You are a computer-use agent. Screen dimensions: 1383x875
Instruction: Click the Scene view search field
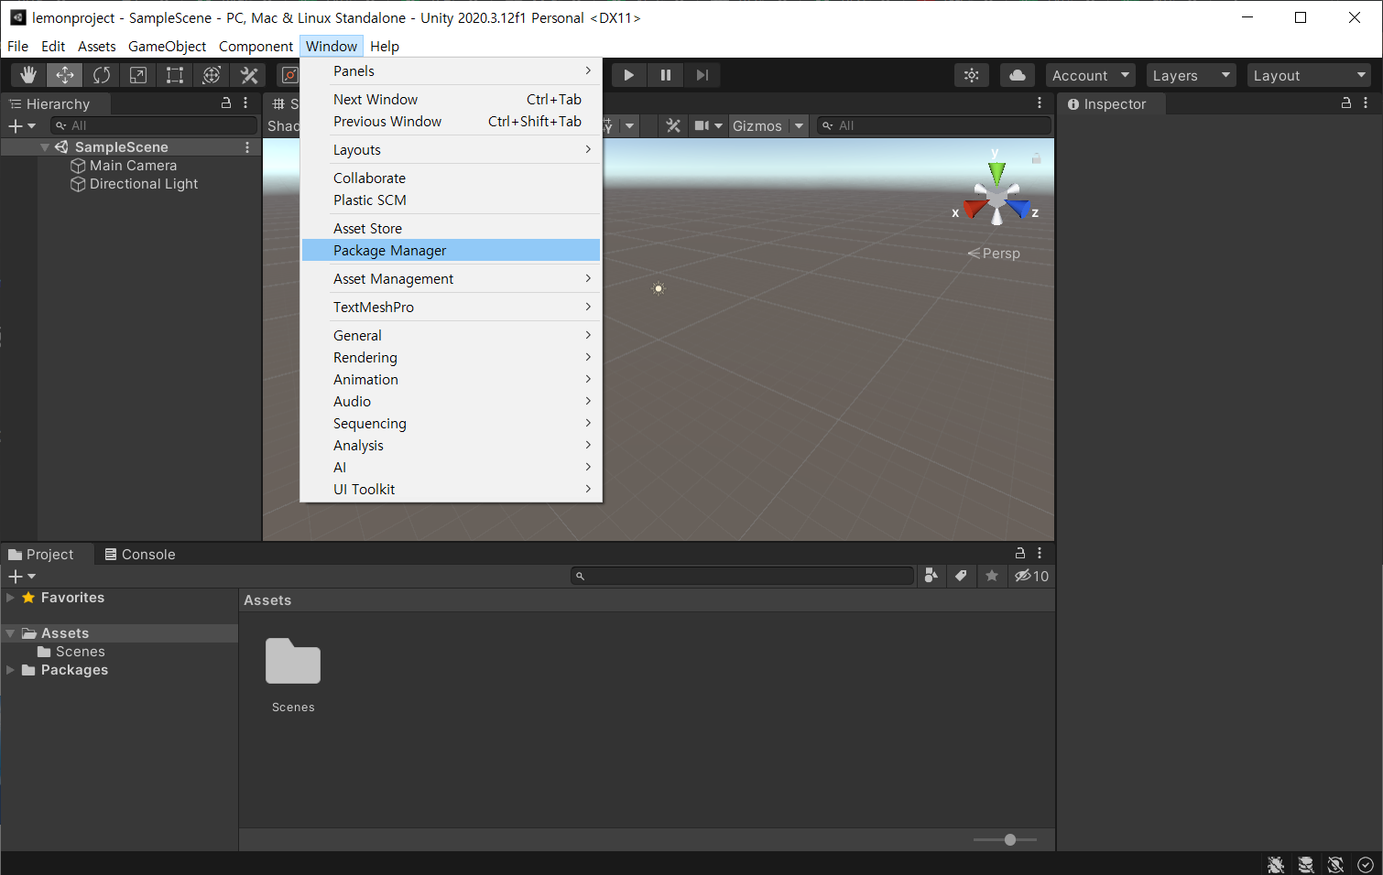pyautogui.click(x=934, y=125)
